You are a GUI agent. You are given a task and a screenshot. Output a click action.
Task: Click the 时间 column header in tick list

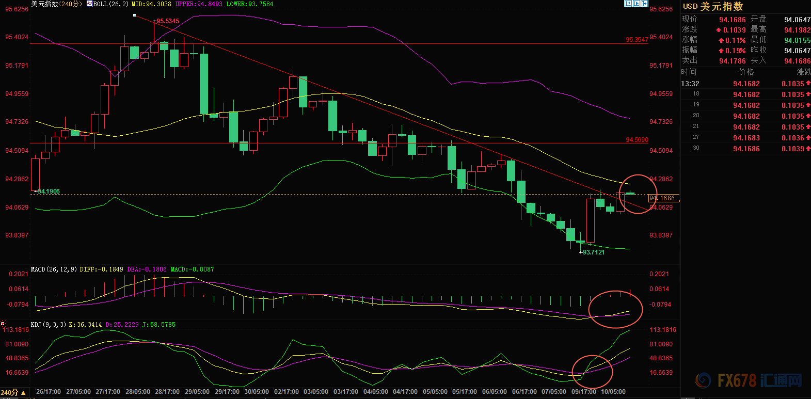[689, 72]
